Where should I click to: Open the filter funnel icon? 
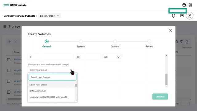click(181, 42)
